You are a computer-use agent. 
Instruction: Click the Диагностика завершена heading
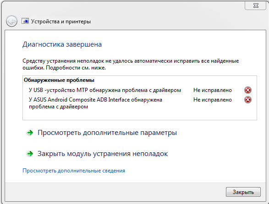click(x=62, y=44)
